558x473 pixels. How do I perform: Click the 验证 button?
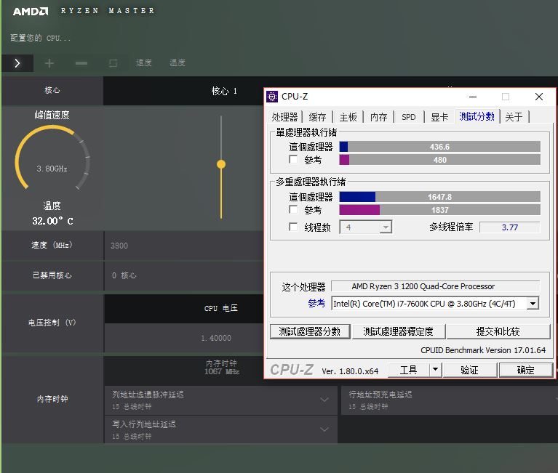pos(469,370)
